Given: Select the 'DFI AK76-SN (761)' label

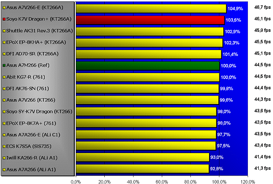Looking at the screenshot, I should (28, 88).
